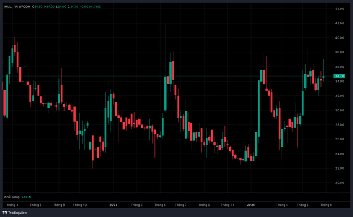Click the tallest candle wick reaching 42

pos(165,50)
